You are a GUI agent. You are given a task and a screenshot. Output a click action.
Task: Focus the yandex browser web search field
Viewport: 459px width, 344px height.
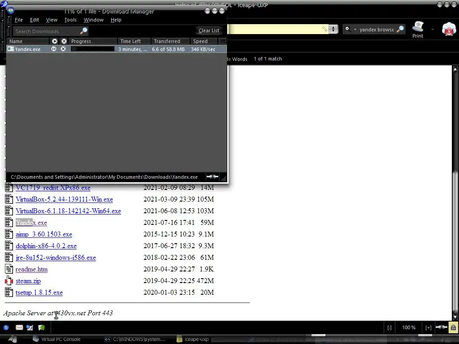click(x=377, y=29)
